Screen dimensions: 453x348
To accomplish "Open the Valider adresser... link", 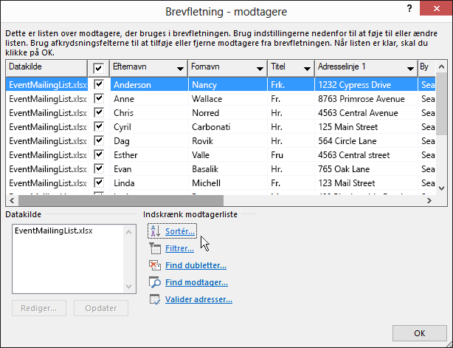I will (198, 299).
